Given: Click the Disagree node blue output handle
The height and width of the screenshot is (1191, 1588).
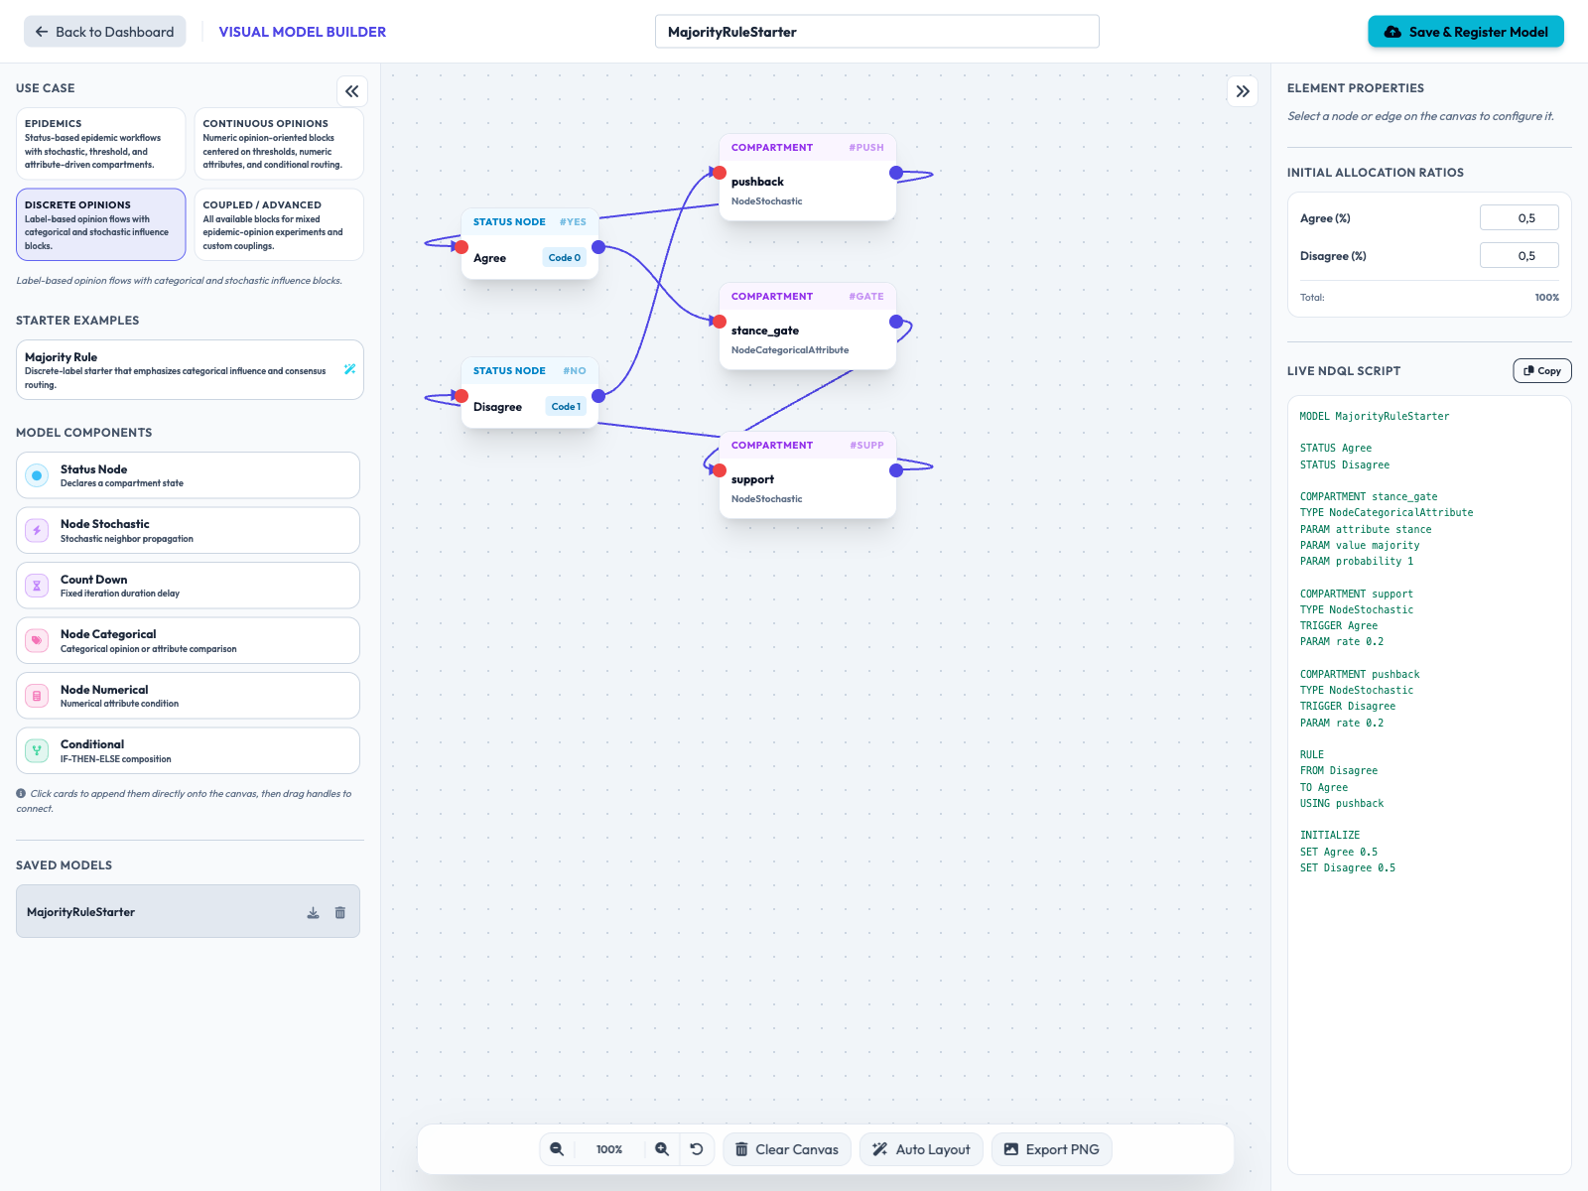Looking at the screenshot, I should pos(598,396).
